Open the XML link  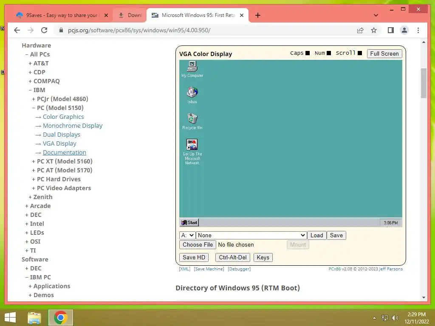click(x=184, y=269)
